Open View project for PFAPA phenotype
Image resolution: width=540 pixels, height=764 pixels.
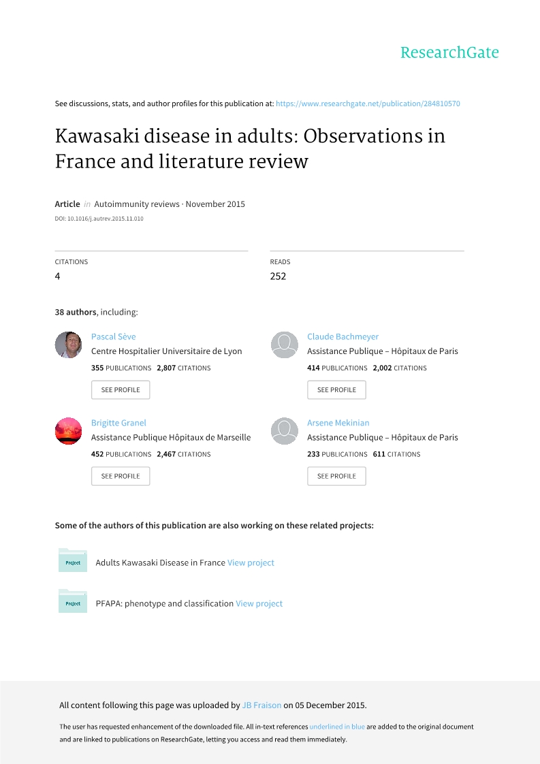point(259,604)
